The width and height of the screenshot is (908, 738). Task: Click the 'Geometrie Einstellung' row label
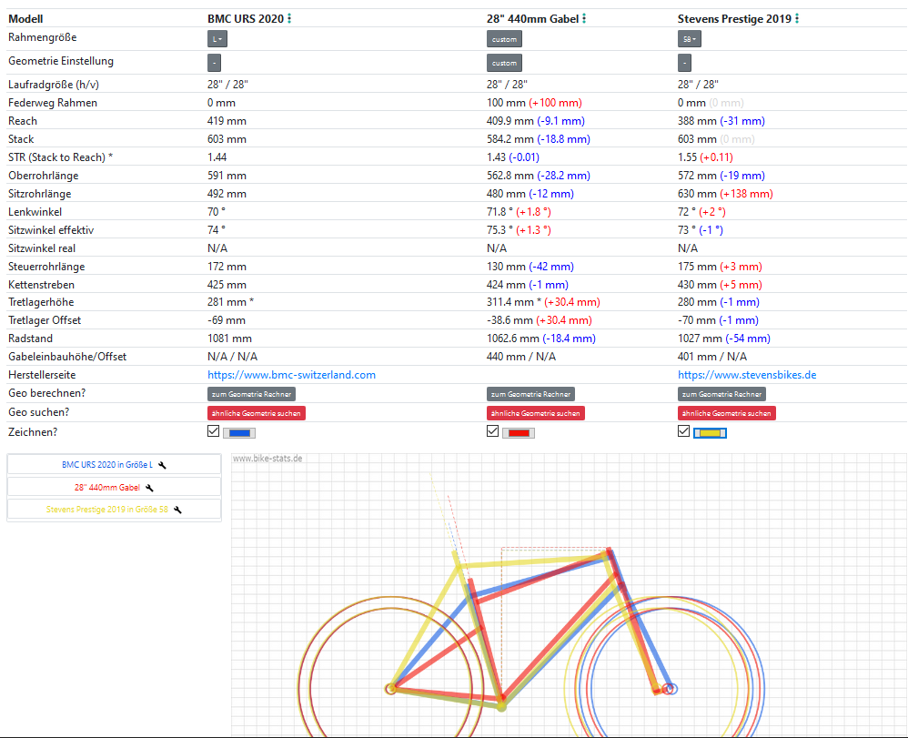point(61,61)
